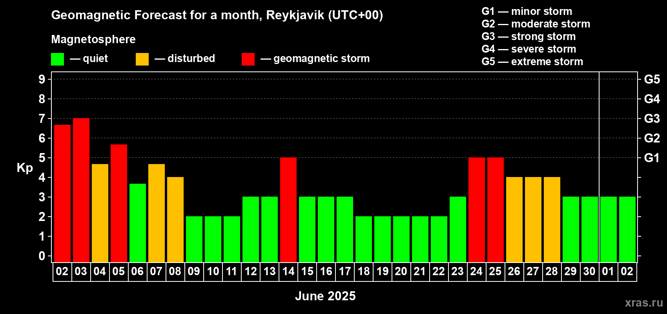Click the date label 22 on the axis
Screen dimensions: 667x314
click(x=439, y=272)
